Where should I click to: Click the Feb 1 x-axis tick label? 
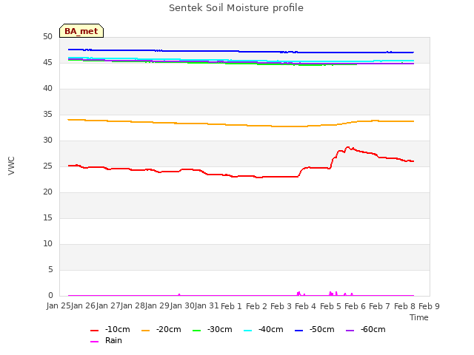[231, 306]
